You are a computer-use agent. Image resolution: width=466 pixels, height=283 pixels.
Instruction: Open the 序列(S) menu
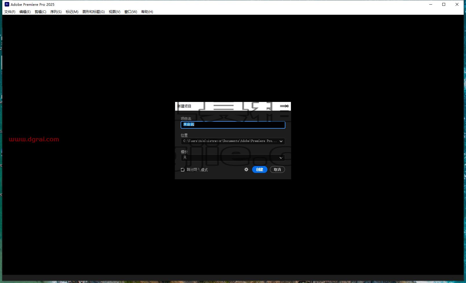pos(56,12)
